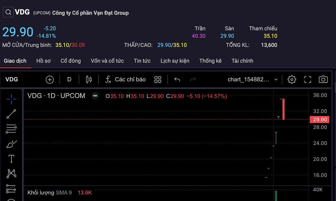
Task: Undo the last chart action
Action: [177, 79]
